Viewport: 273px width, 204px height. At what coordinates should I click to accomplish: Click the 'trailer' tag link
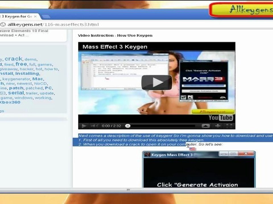tap(32, 93)
